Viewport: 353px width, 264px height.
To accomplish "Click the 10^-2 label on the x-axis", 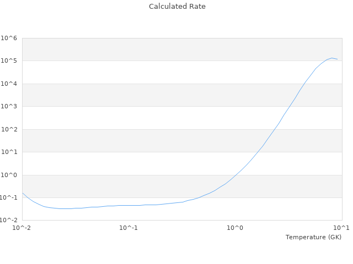I will (22, 228).
